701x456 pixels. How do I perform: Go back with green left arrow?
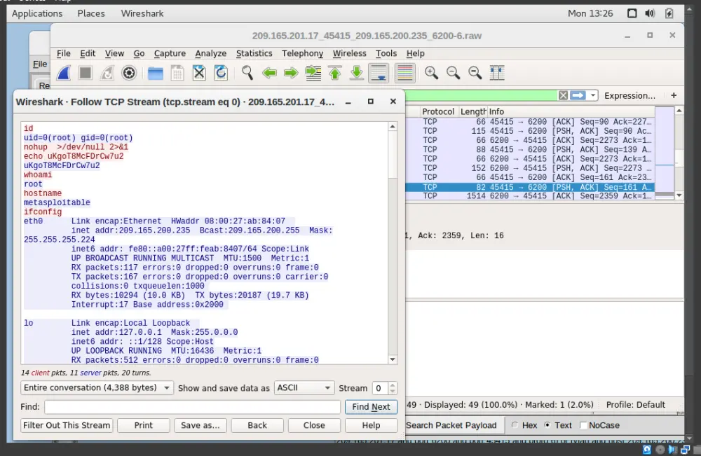point(269,72)
